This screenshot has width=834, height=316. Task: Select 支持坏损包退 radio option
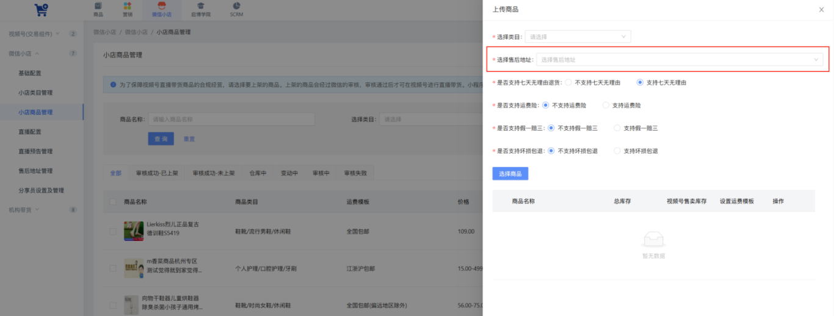pyautogui.click(x=617, y=151)
